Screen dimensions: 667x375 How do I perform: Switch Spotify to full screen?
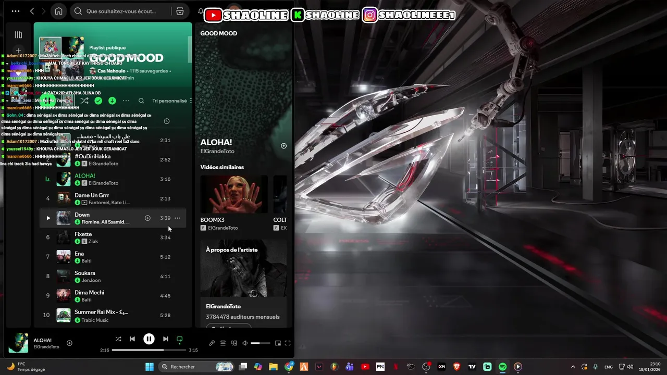point(288,343)
